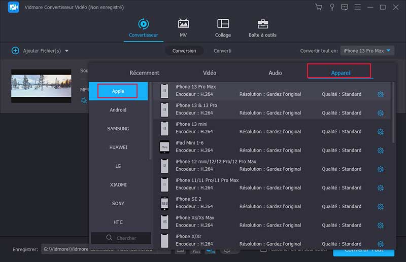Image resolution: width=406 pixels, height=262 pixels.
Task: Open settings gear for iPhone 13 Pro Max
Action: click(380, 94)
